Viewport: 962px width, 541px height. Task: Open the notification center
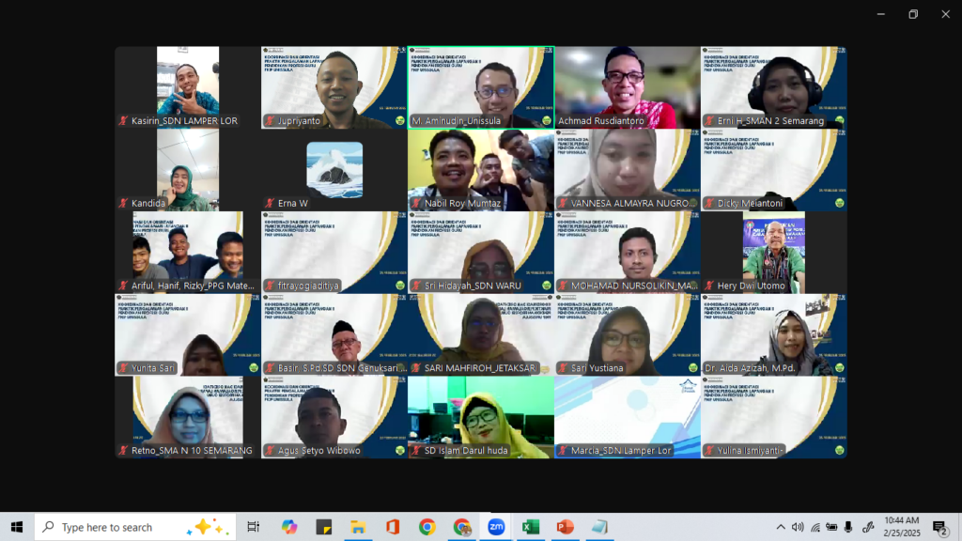(939, 527)
